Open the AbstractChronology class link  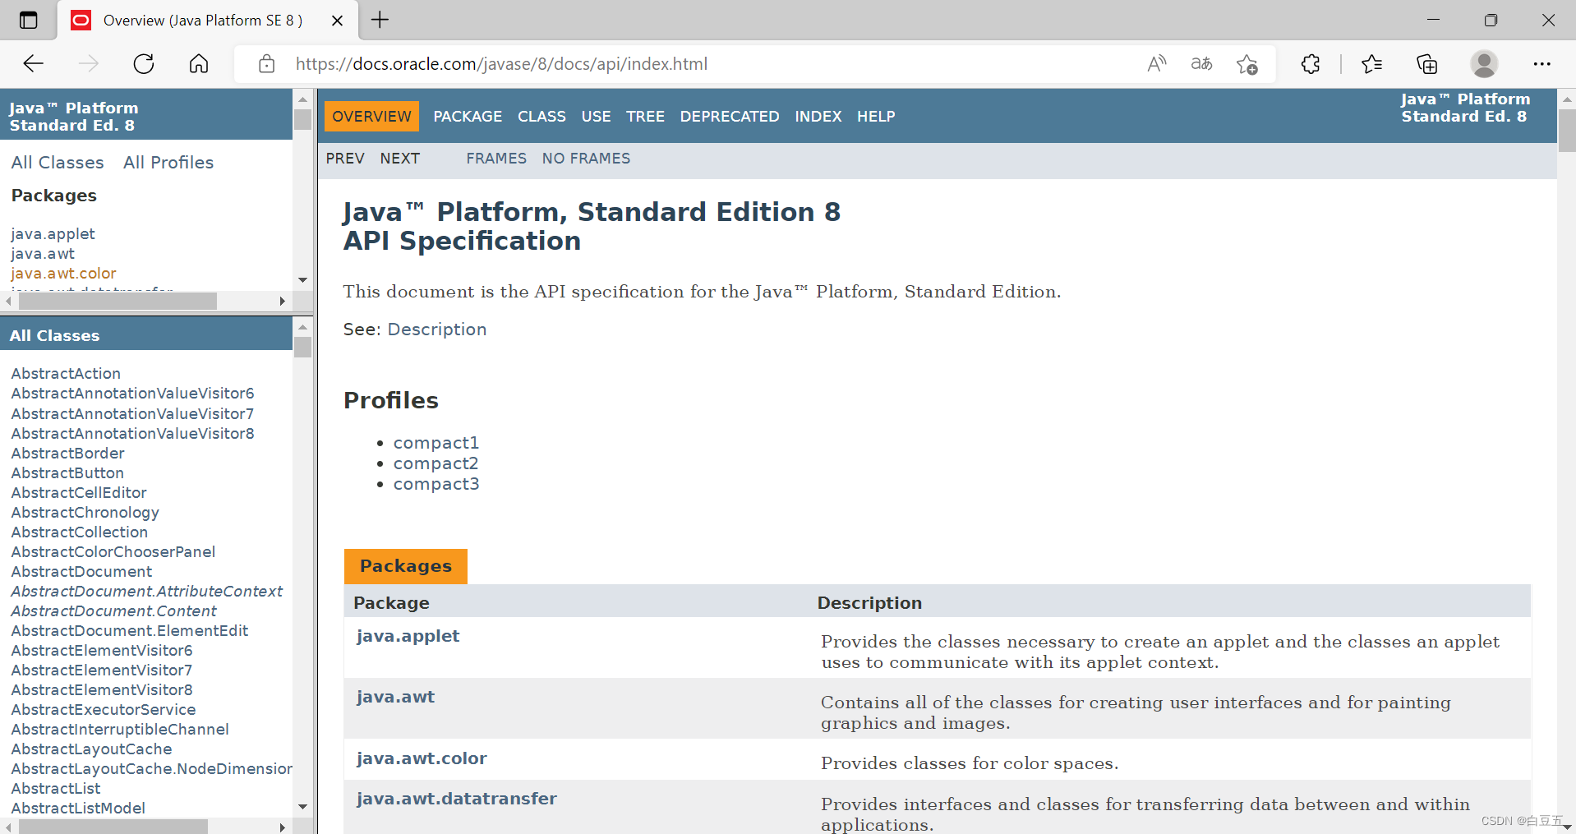click(x=85, y=513)
